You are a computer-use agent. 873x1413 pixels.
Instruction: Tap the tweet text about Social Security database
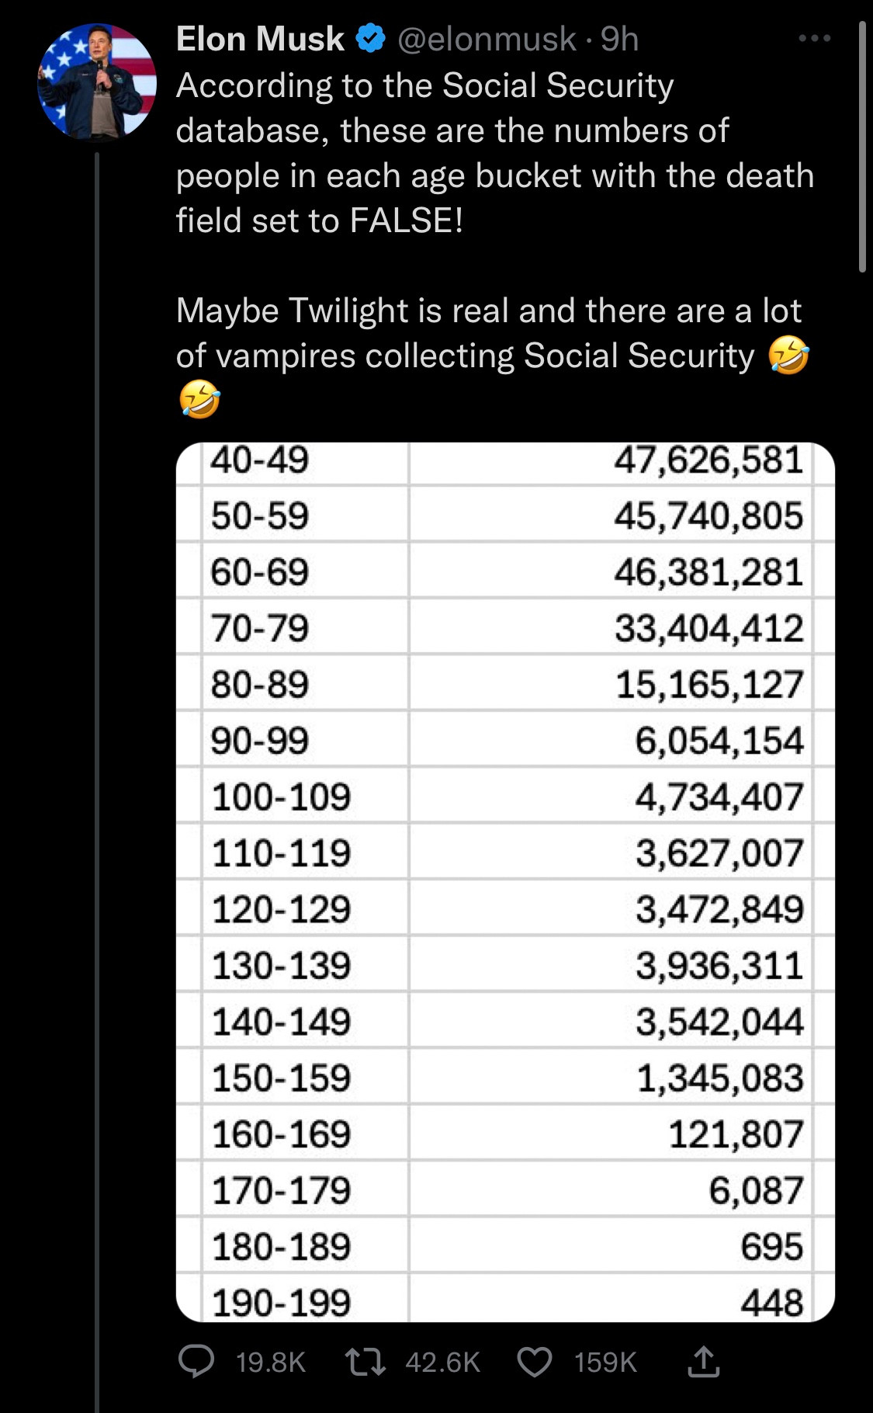[x=495, y=153]
